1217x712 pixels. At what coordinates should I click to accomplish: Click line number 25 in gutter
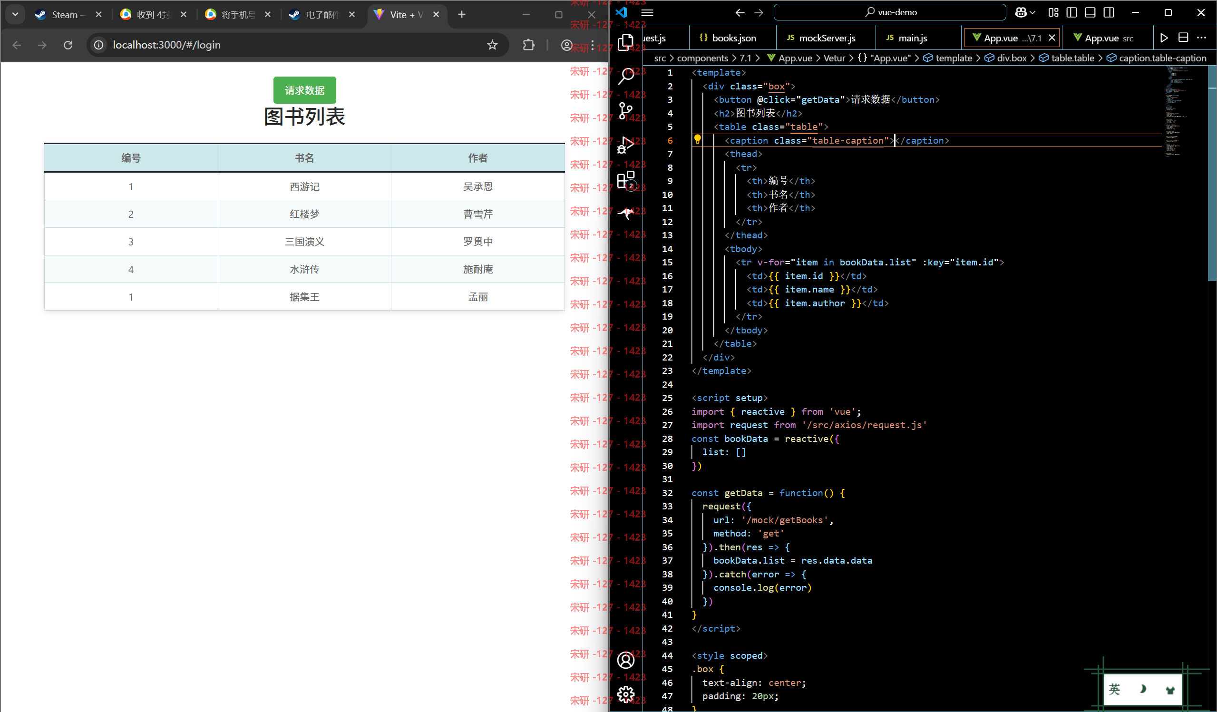[x=667, y=398]
